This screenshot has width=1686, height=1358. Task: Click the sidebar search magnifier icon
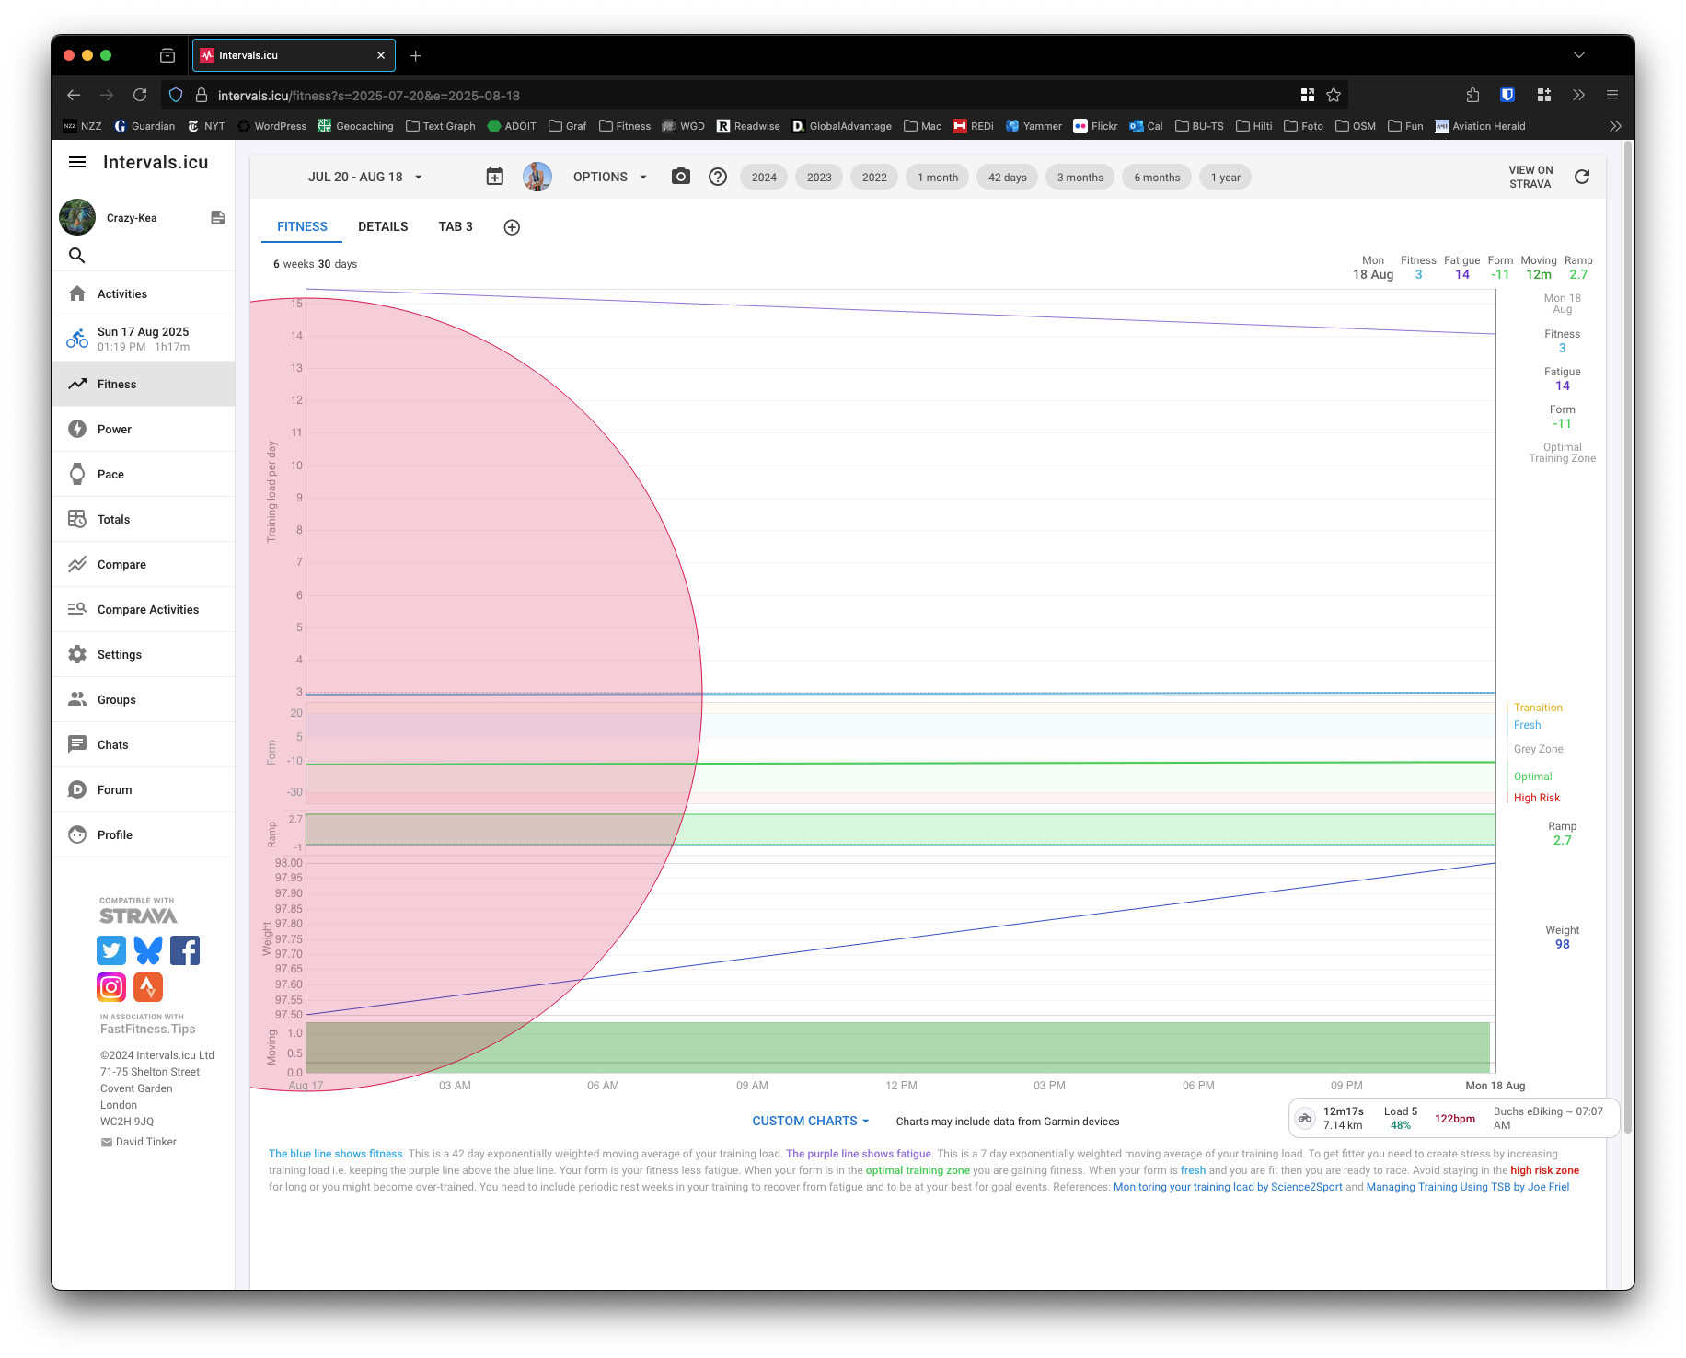77,256
